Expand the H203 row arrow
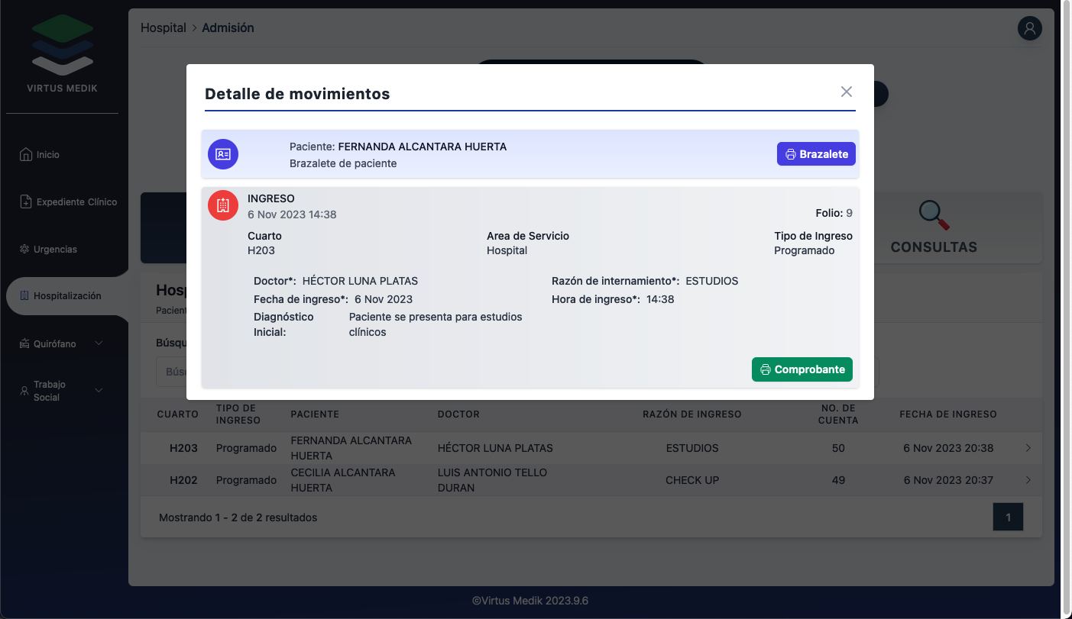The width and height of the screenshot is (1072, 619). pyautogui.click(x=1028, y=448)
